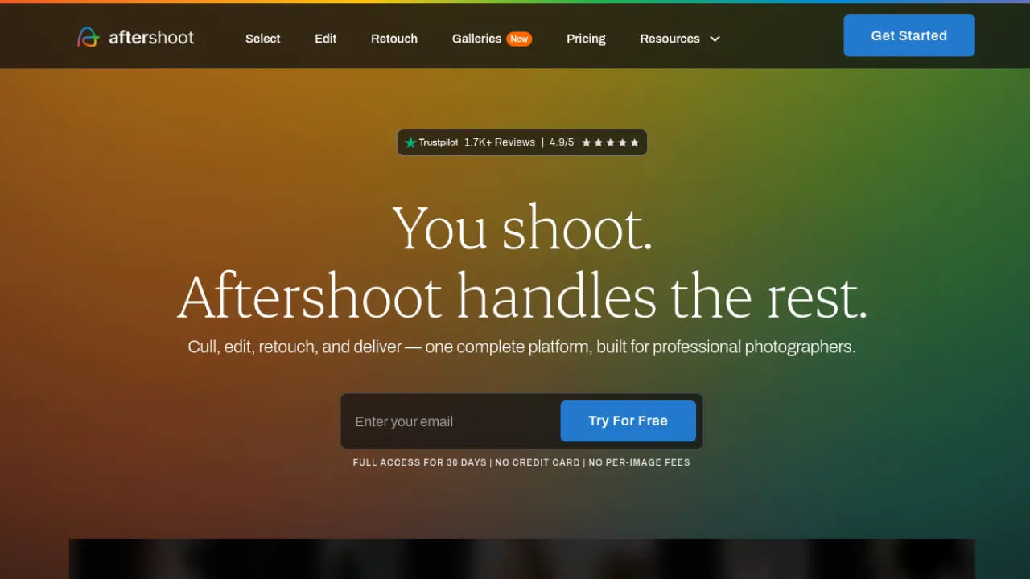Open the Galleries page
Screen dimensions: 1030x579
(476, 39)
